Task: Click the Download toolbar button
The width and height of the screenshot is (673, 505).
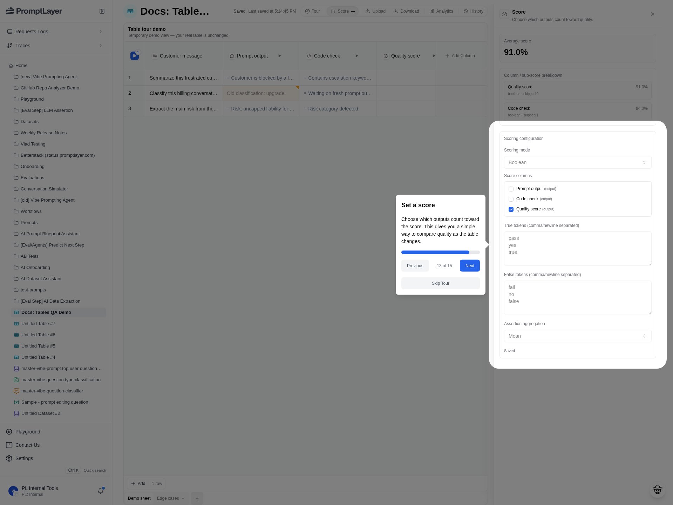Action: [406, 11]
